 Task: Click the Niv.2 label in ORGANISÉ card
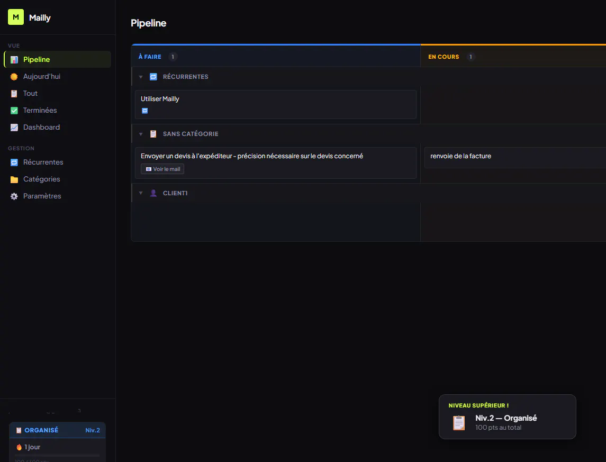pos(93,430)
